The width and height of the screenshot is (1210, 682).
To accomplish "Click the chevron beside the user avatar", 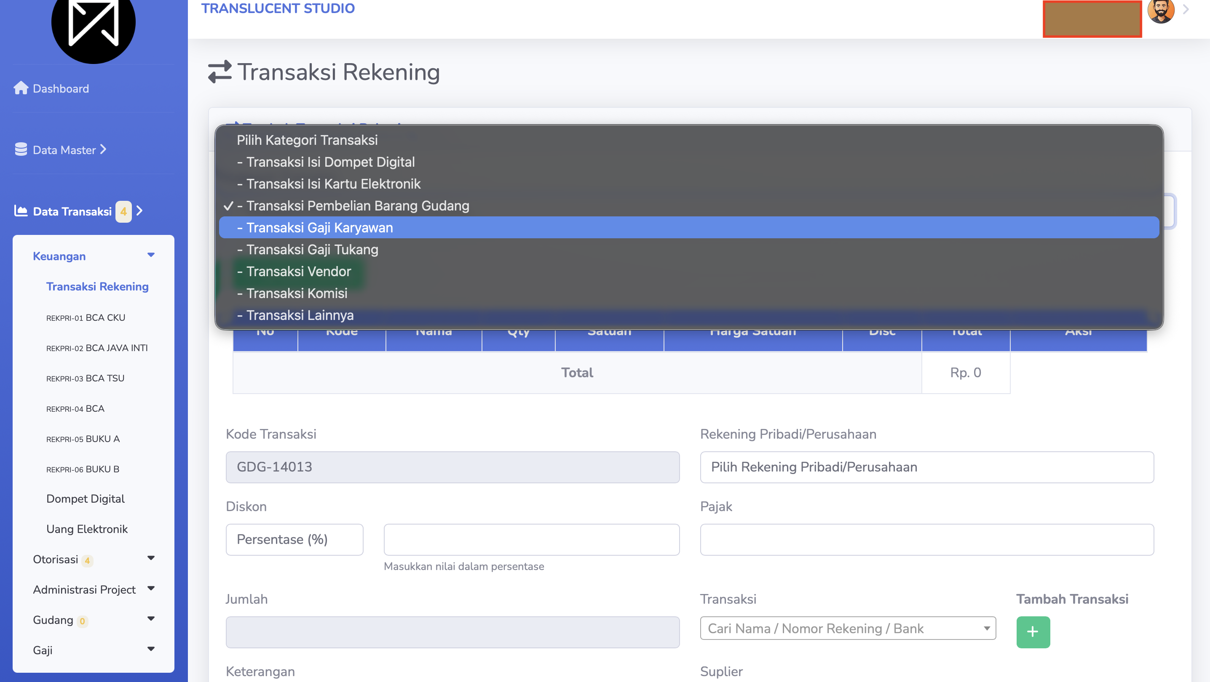I will [1186, 9].
